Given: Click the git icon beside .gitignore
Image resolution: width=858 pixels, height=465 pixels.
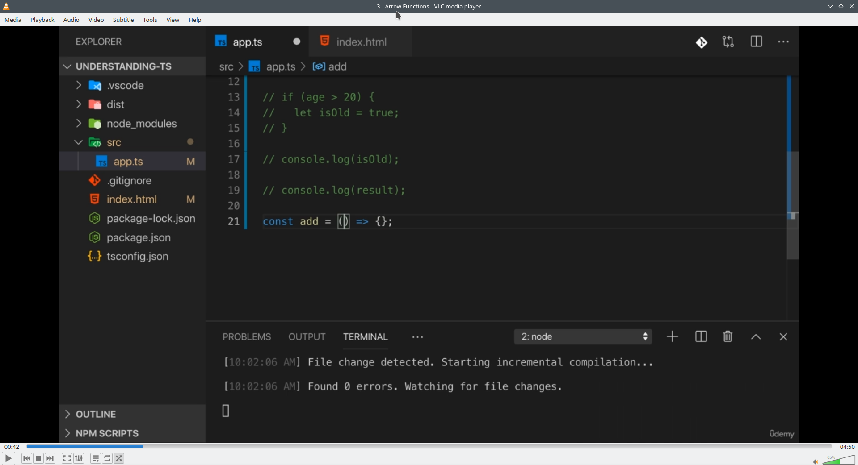Looking at the screenshot, I should pyautogui.click(x=95, y=180).
